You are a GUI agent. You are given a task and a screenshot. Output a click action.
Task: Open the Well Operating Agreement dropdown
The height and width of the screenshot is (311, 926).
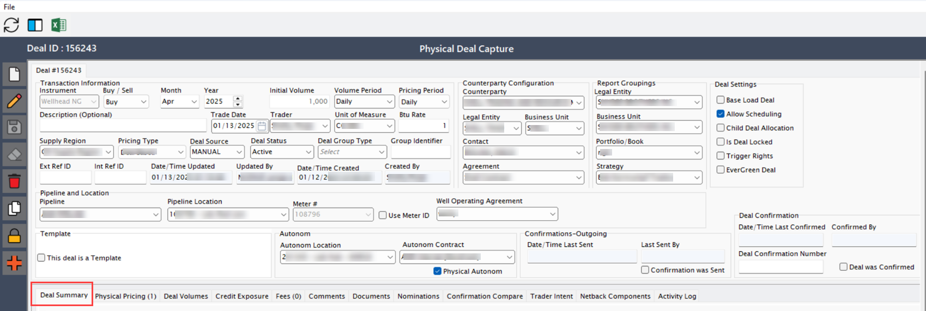point(497,214)
